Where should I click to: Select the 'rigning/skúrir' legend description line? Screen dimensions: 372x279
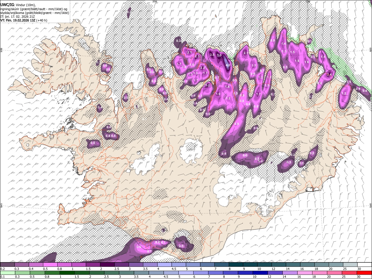[34, 9]
